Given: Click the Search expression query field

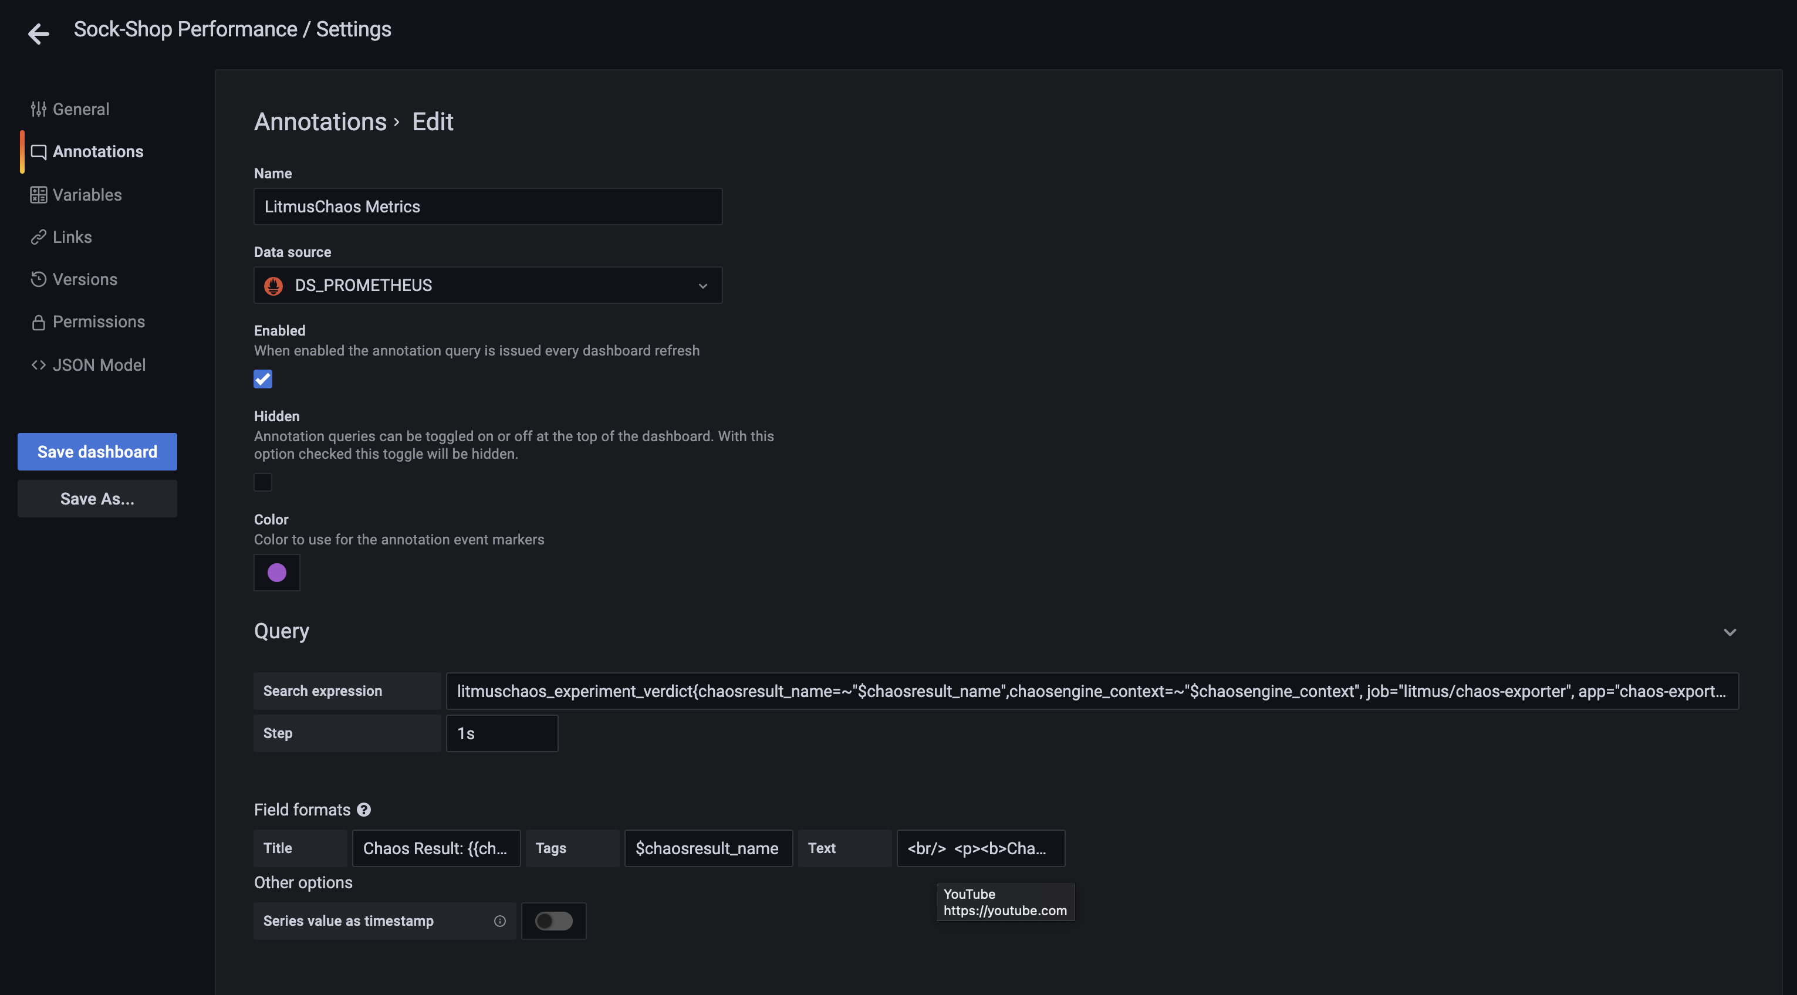Looking at the screenshot, I should tap(1091, 691).
